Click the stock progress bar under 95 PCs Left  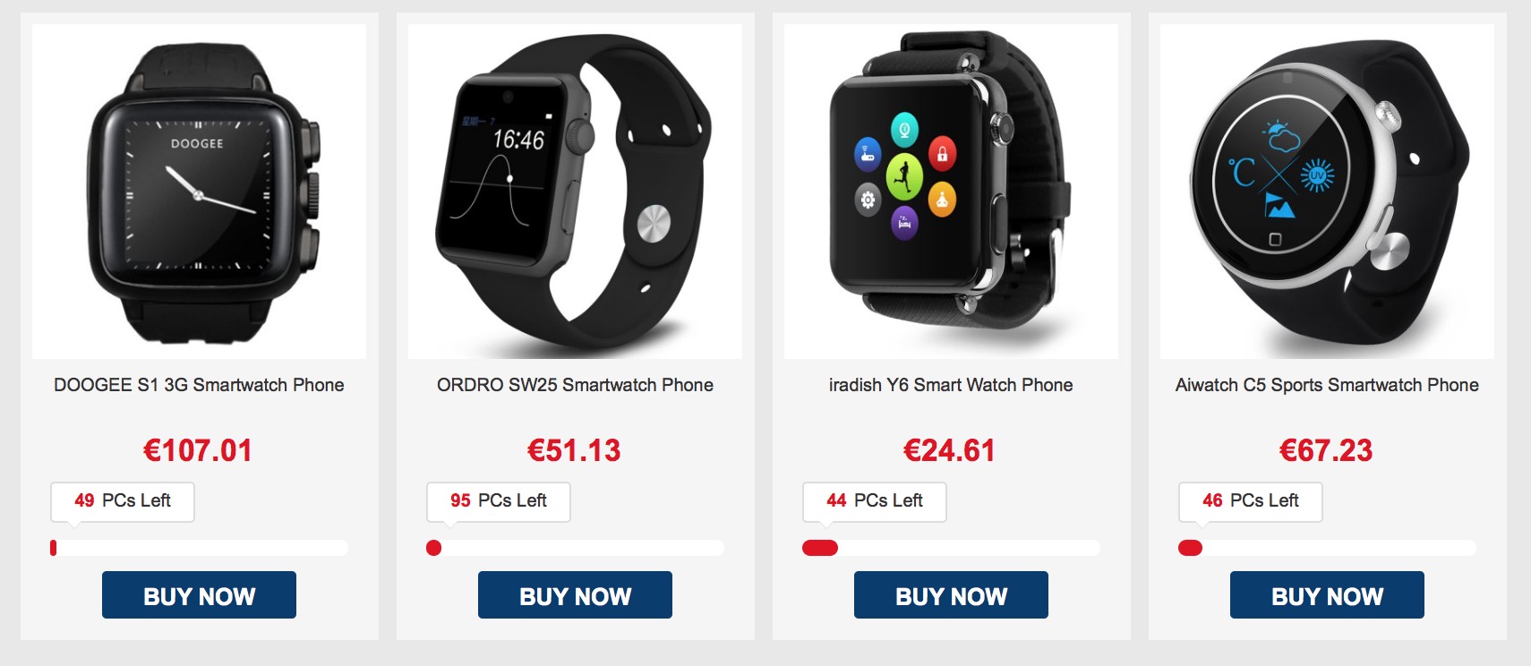pos(575,548)
